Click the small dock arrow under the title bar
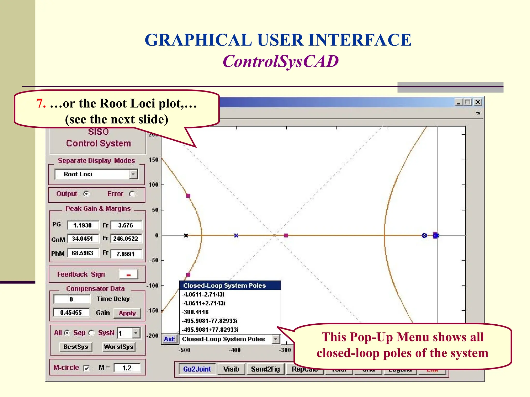This screenshot has width=530, height=397. (478, 113)
